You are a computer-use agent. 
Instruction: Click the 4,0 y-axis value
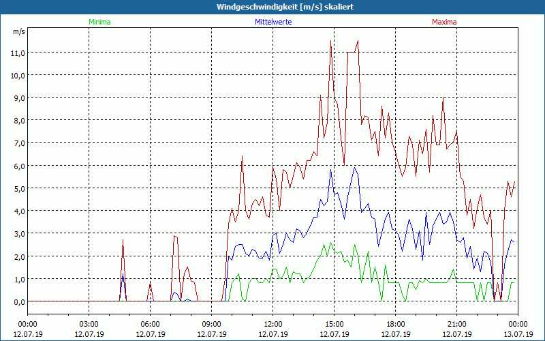[20, 211]
